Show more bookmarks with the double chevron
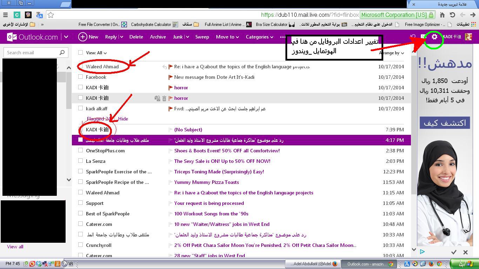This screenshot has width=479, height=269. click(x=42, y=25)
